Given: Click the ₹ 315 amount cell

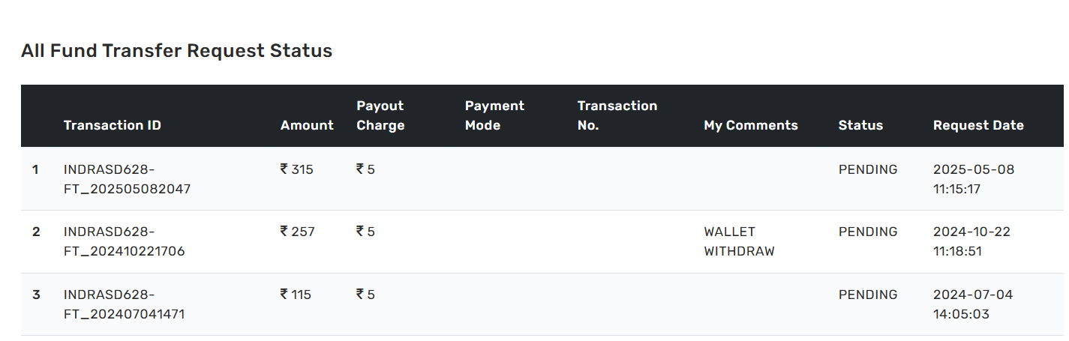Looking at the screenshot, I should click(296, 169).
